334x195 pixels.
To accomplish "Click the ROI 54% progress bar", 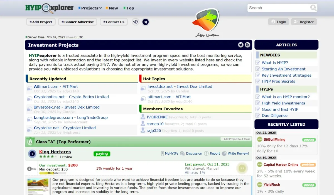I will 53,173.
